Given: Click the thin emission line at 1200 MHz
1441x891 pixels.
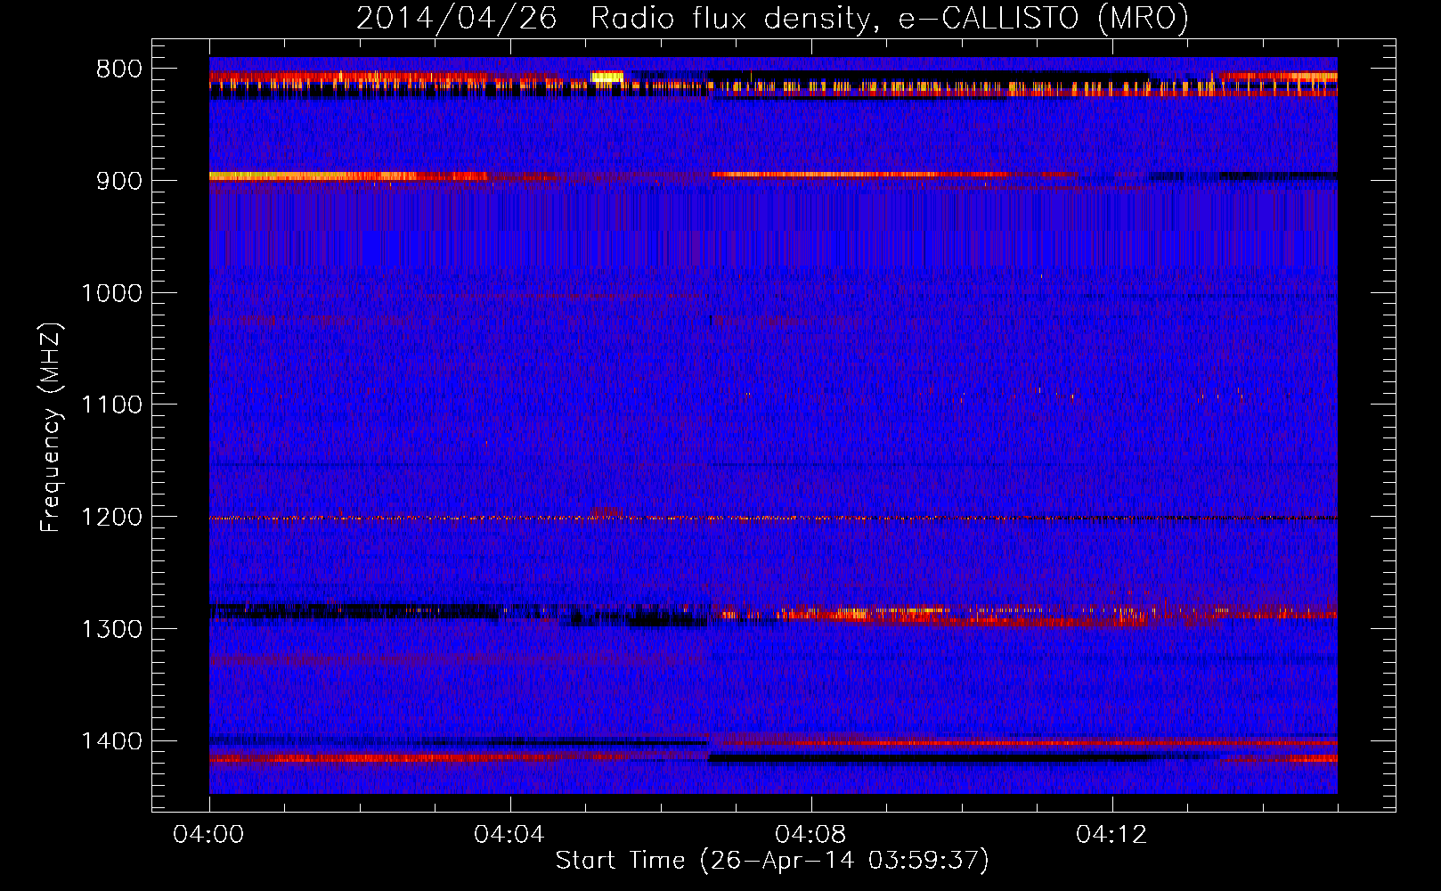Looking at the screenshot, I should pyautogui.click(x=773, y=518).
